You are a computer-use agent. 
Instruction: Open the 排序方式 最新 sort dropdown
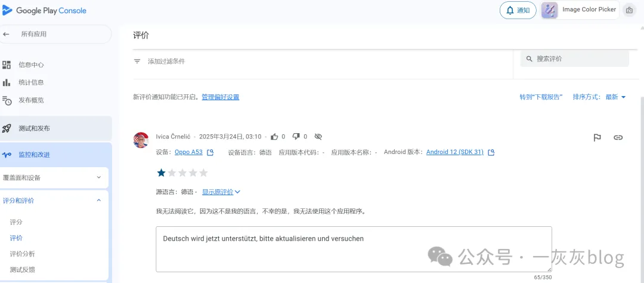pos(599,97)
